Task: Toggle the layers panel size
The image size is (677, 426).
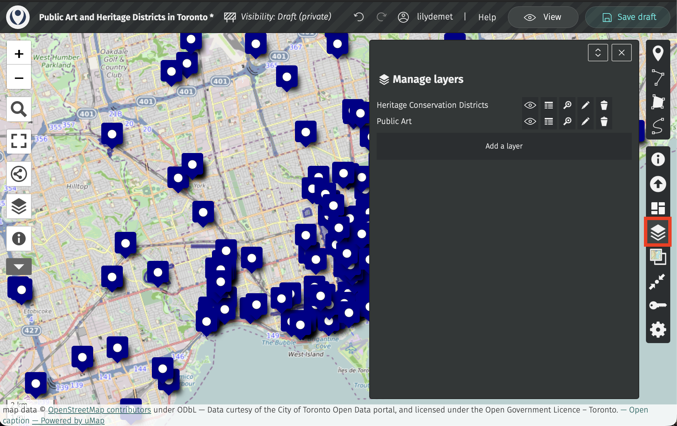Action: (598, 53)
